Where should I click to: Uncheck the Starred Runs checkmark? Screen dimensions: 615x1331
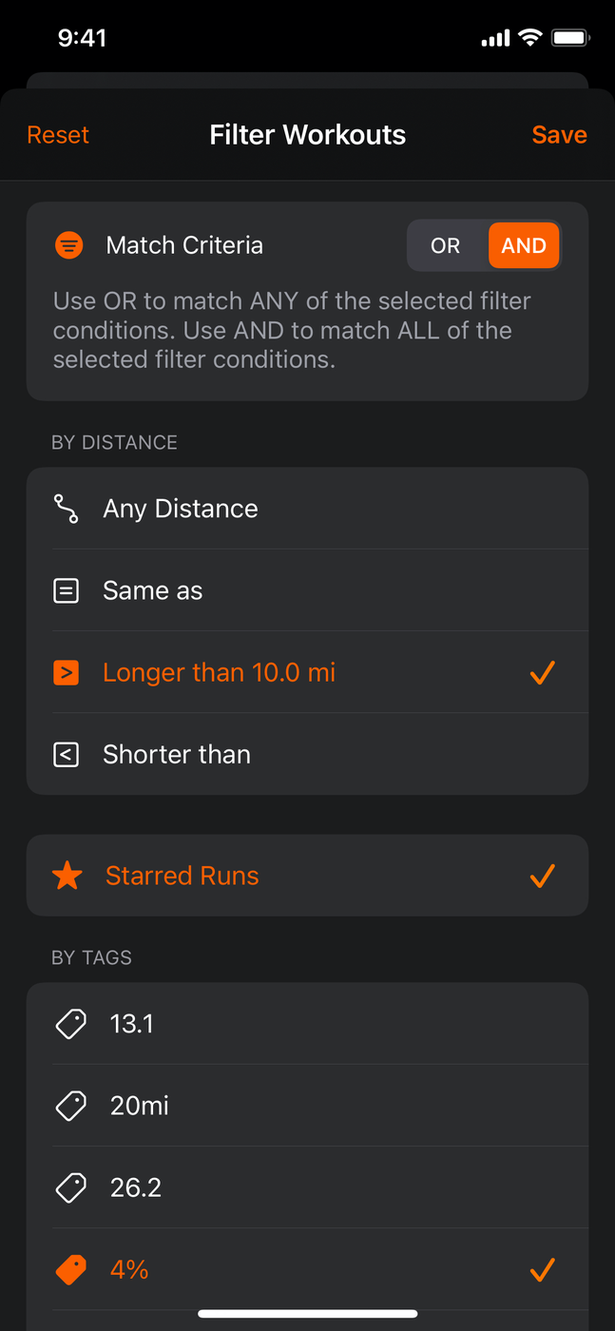[542, 876]
